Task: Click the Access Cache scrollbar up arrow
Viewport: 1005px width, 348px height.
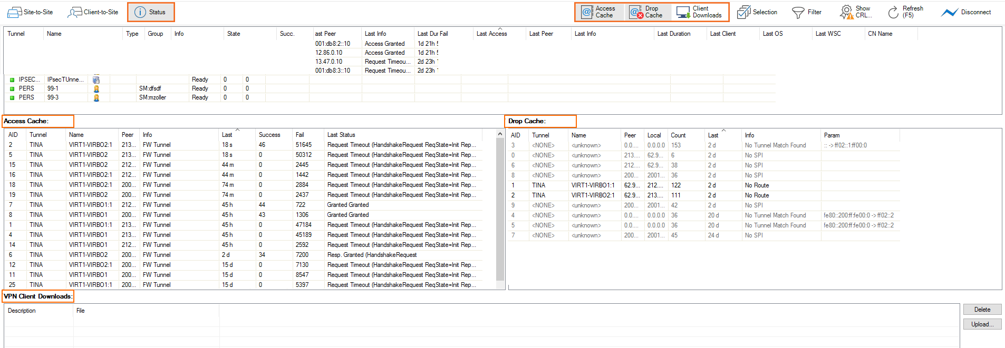Action: pyautogui.click(x=500, y=135)
